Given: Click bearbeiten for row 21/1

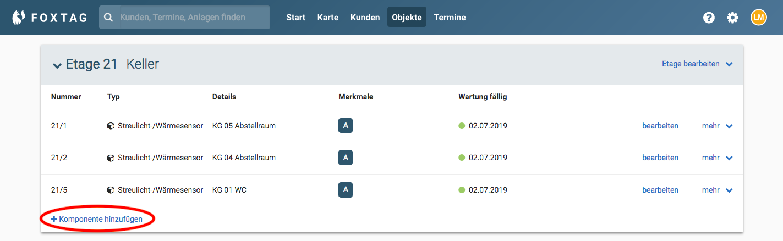Looking at the screenshot, I should tap(660, 126).
